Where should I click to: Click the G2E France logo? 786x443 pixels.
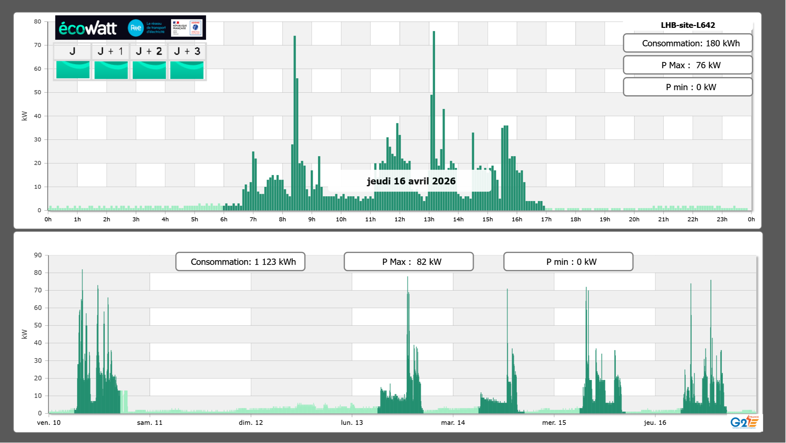coord(744,422)
